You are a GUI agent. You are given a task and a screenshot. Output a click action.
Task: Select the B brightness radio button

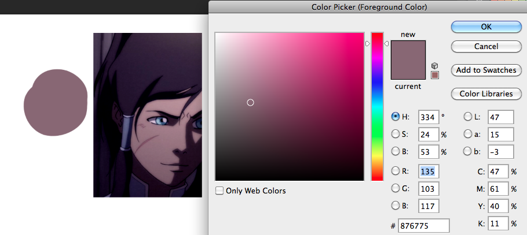pyautogui.click(x=395, y=151)
